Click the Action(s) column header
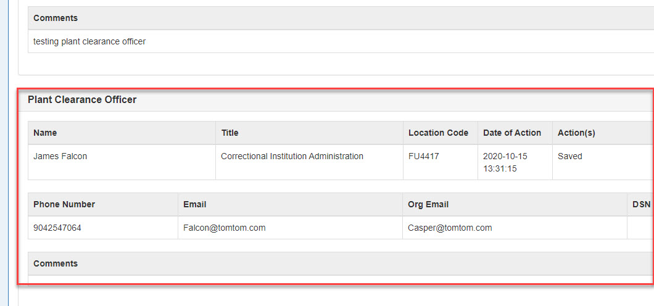This screenshot has height=306, width=654. tap(576, 133)
